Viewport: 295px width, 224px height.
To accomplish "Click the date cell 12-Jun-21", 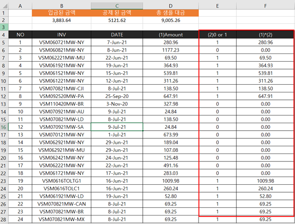I will 117,81.
